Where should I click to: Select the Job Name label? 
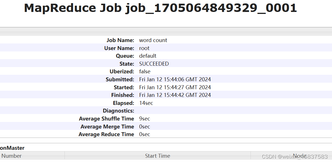coord(120,40)
